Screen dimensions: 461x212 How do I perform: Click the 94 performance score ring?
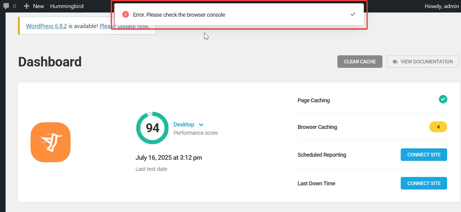152,128
